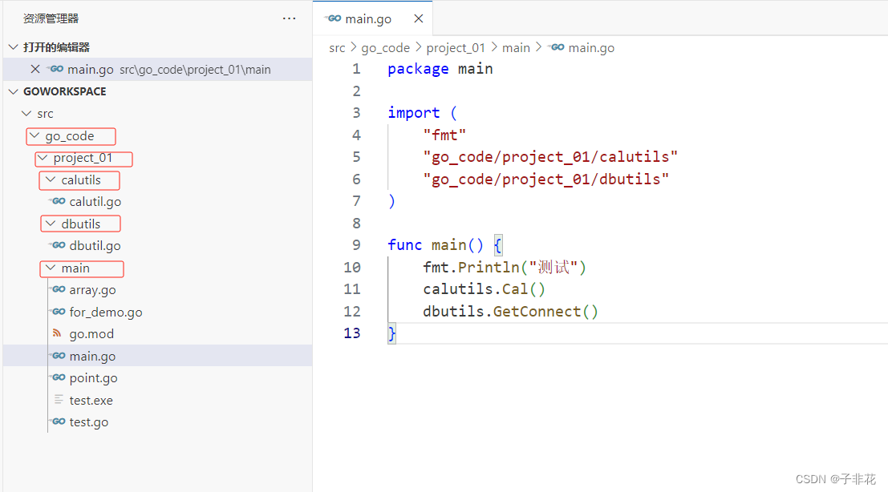Close main.go in the open editors list
Screen dimensions: 888x492
(35, 69)
